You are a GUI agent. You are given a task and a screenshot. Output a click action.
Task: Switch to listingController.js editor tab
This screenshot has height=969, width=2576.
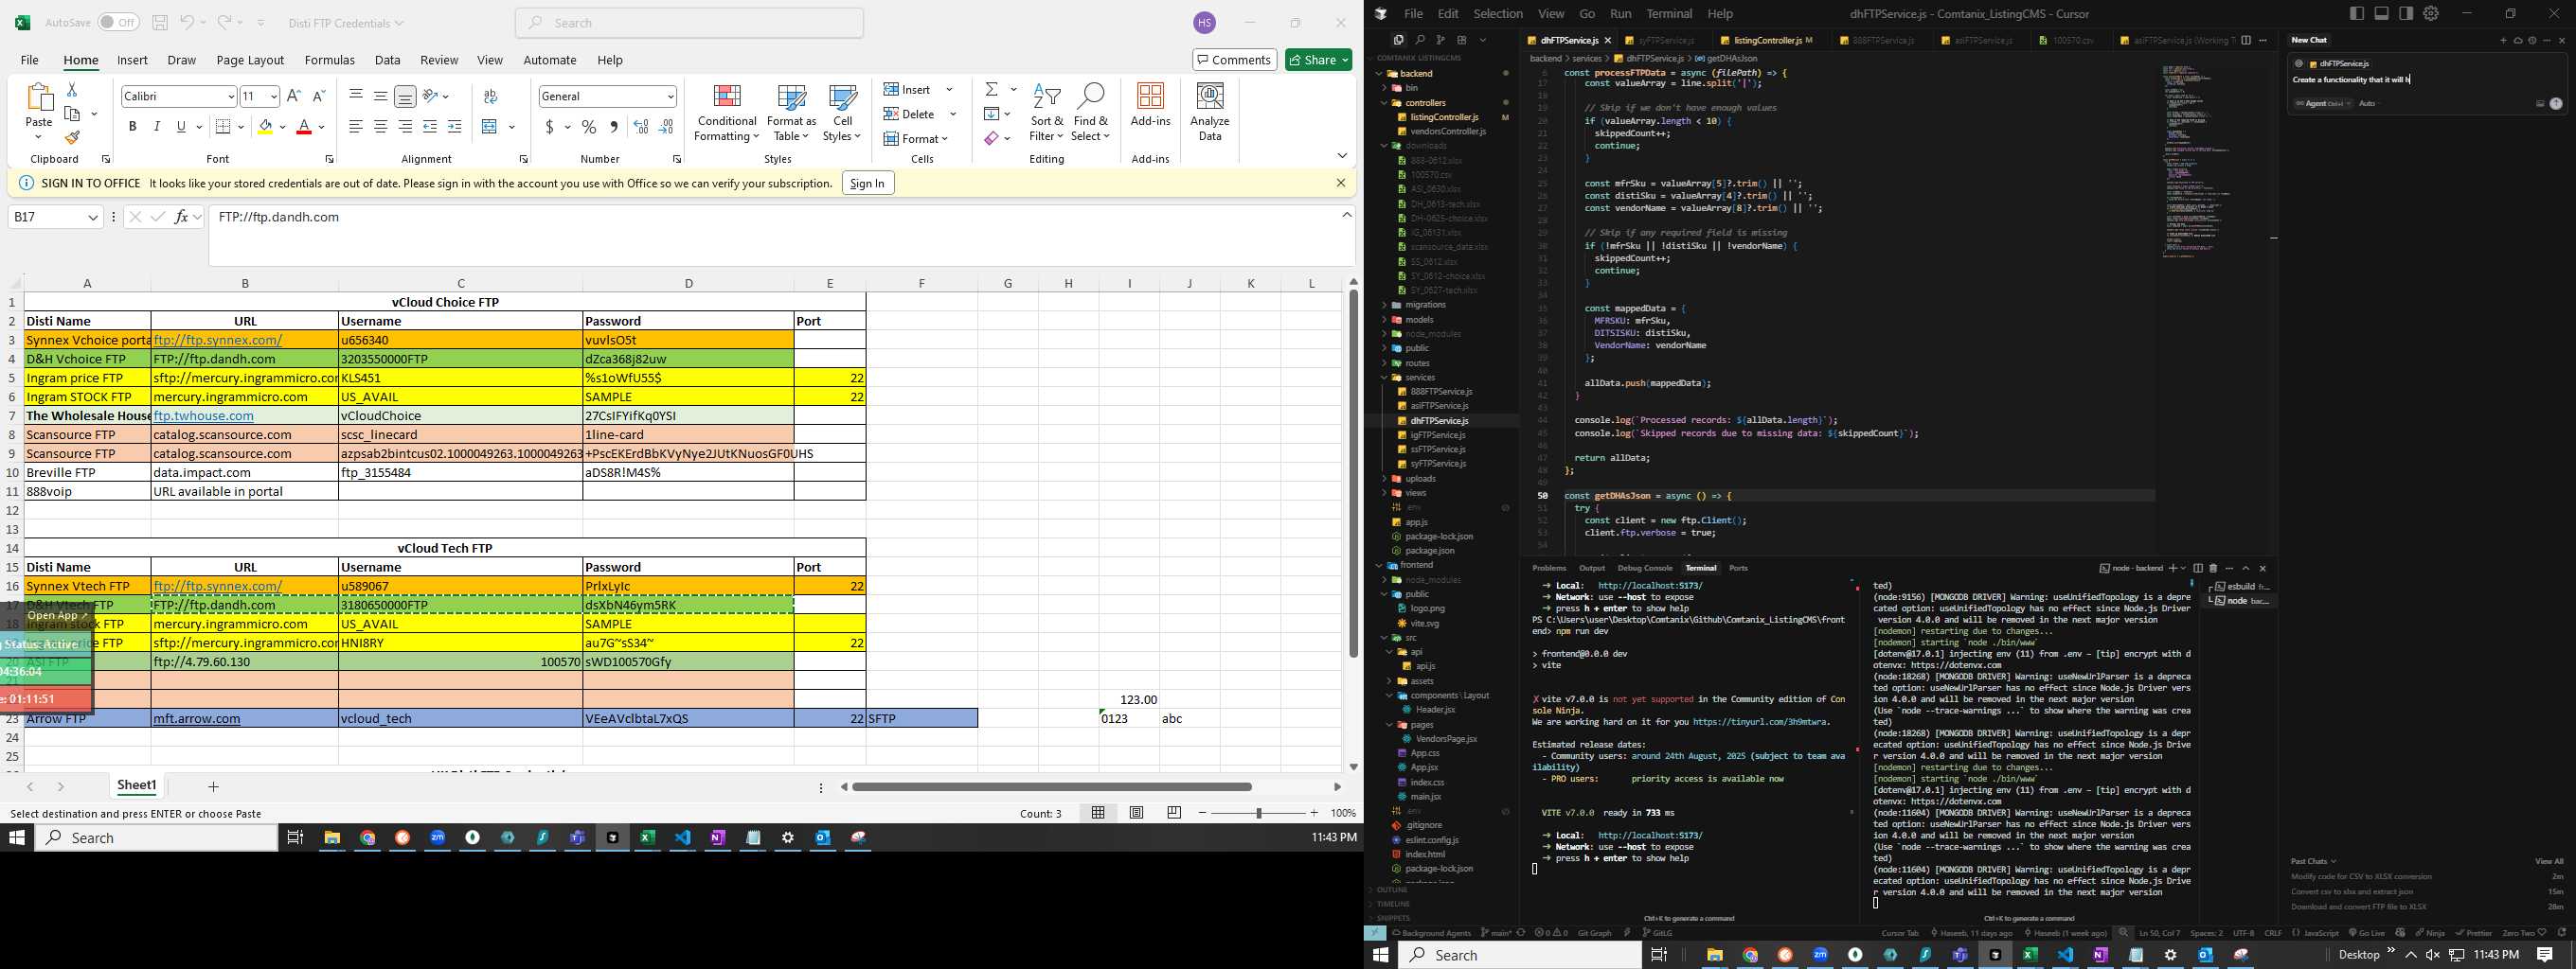coord(1767,40)
